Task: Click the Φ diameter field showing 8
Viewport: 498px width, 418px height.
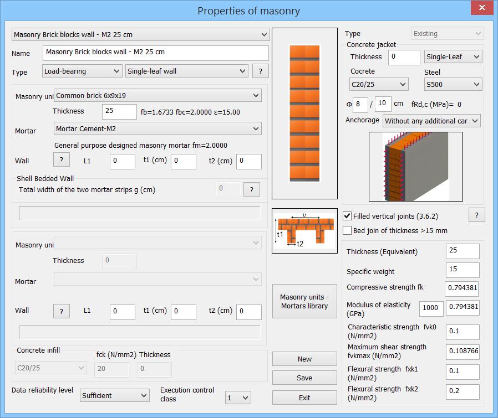Action: 360,105
